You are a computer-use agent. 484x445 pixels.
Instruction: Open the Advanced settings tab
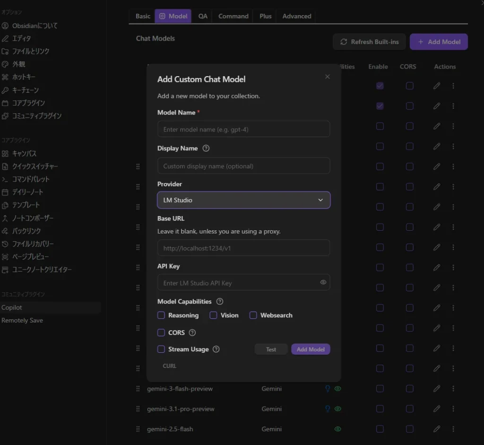(297, 16)
